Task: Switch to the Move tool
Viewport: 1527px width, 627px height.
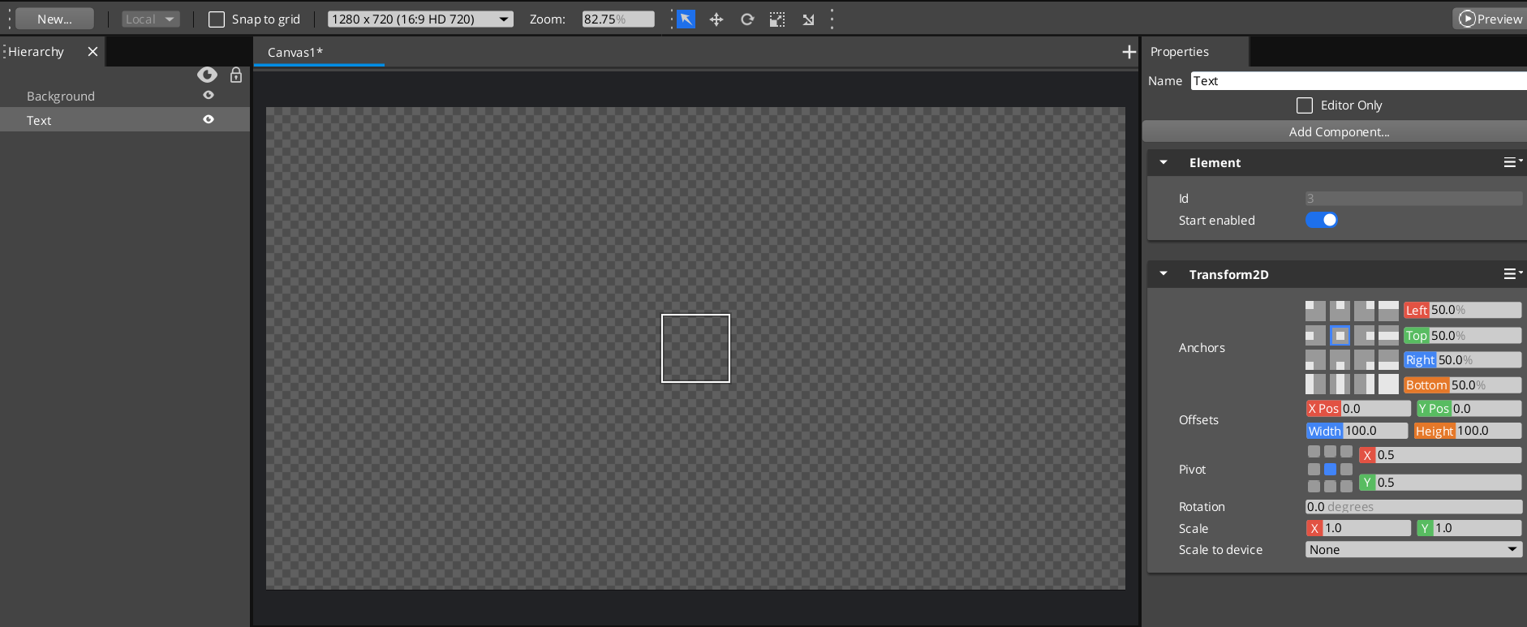Action: point(716,19)
